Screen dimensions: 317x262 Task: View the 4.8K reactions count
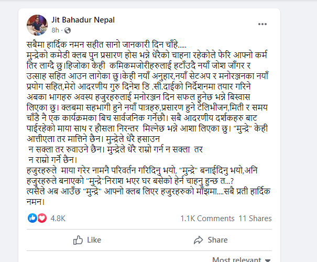pyautogui.click(x=58, y=219)
